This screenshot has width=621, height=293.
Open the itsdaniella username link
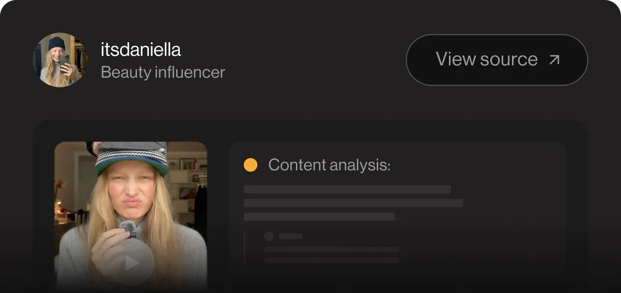point(141,50)
